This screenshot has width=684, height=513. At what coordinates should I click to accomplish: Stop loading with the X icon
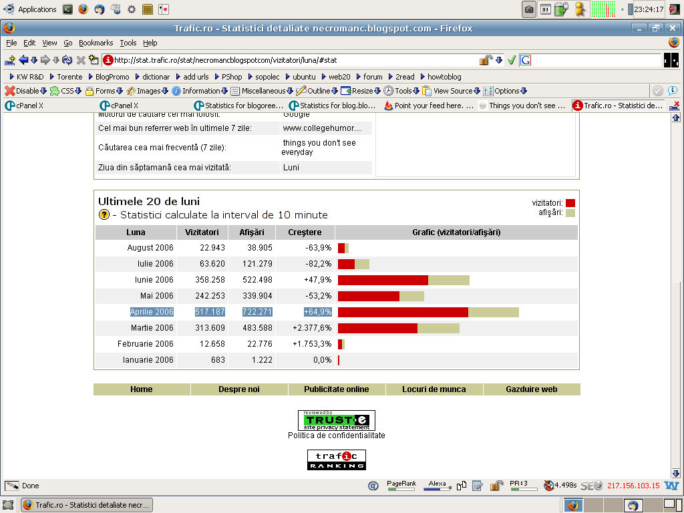pos(81,60)
